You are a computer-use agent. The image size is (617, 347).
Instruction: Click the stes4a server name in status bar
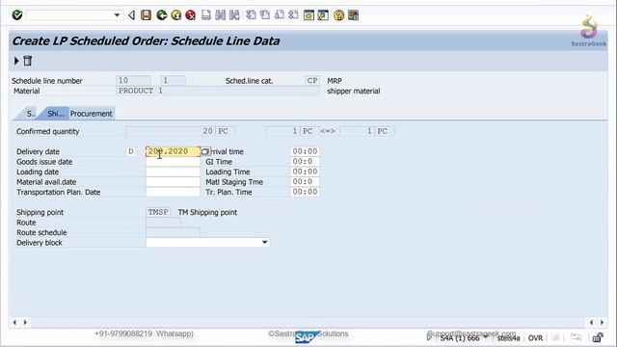(508, 338)
